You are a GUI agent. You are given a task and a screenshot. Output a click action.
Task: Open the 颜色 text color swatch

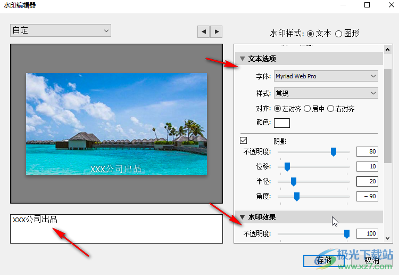[x=281, y=123]
